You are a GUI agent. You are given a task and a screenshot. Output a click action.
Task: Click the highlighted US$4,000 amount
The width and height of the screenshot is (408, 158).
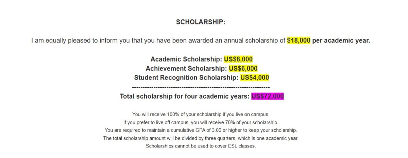point(255,77)
